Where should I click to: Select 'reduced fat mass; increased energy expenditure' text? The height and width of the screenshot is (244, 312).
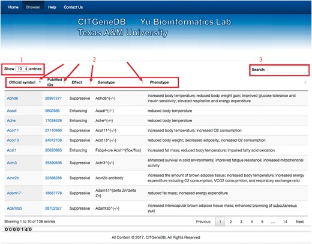tap(188, 193)
